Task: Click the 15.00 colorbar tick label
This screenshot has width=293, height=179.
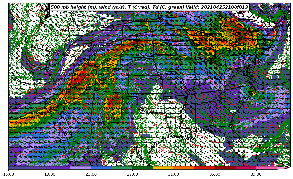Action: (8, 174)
